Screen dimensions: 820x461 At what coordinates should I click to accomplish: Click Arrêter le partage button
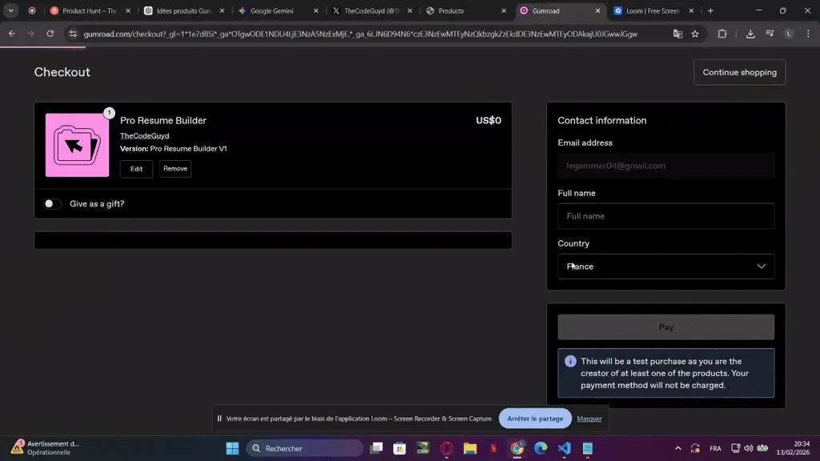click(535, 419)
